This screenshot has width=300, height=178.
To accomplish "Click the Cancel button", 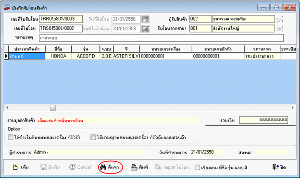I will (x=80, y=167).
